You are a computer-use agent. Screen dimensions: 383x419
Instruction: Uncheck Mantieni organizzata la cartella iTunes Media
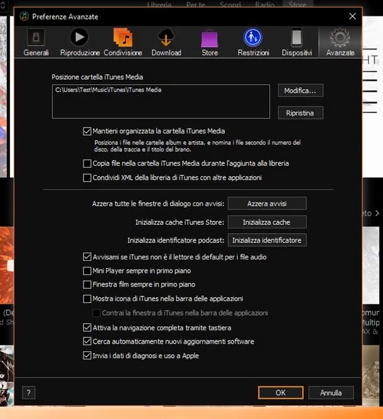pyautogui.click(x=87, y=131)
